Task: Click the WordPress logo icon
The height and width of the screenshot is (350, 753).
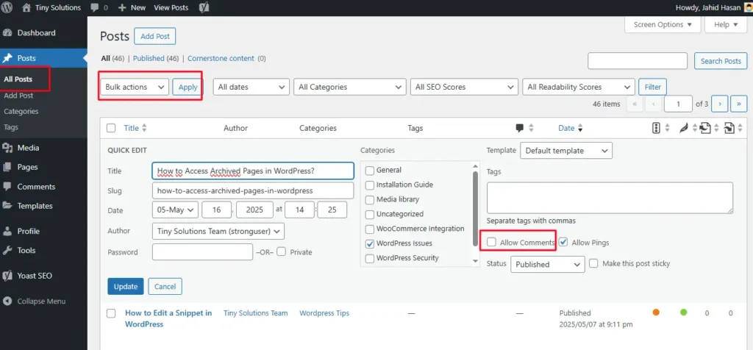Action: 7,7
